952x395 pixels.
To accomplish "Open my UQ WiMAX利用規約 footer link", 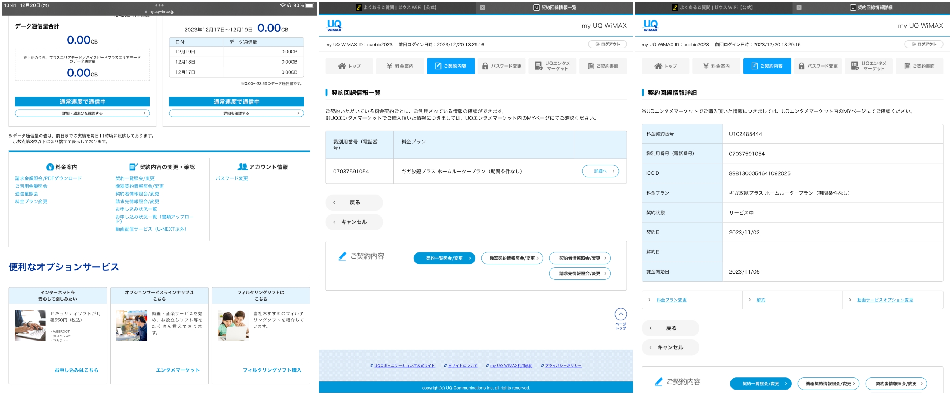I will (x=511, y=366).
